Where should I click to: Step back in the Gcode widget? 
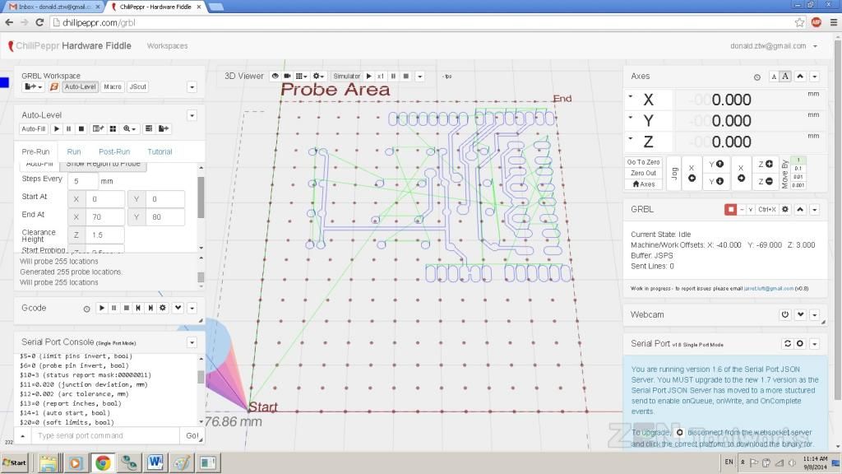tap(138, 308)
